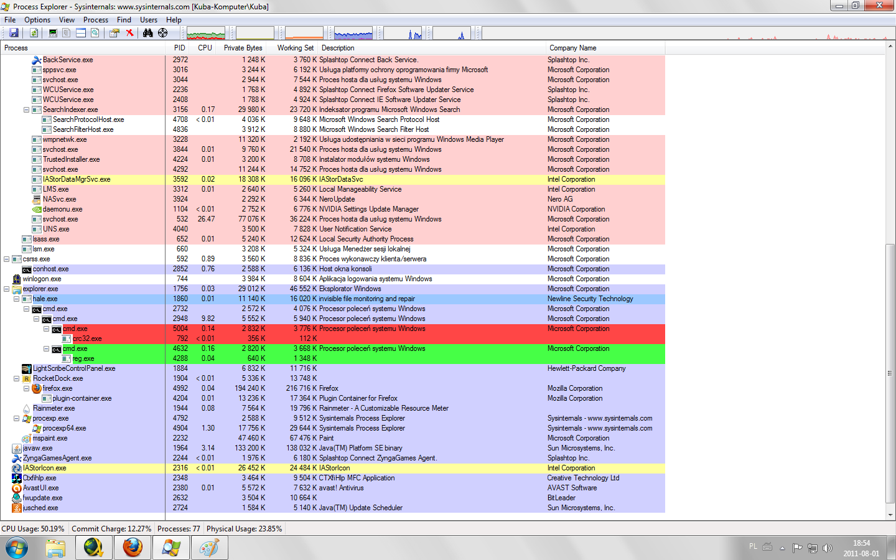This screenshot has width=896, height=560.
Task: Open the Paint taskbar button
Action: 209,548
